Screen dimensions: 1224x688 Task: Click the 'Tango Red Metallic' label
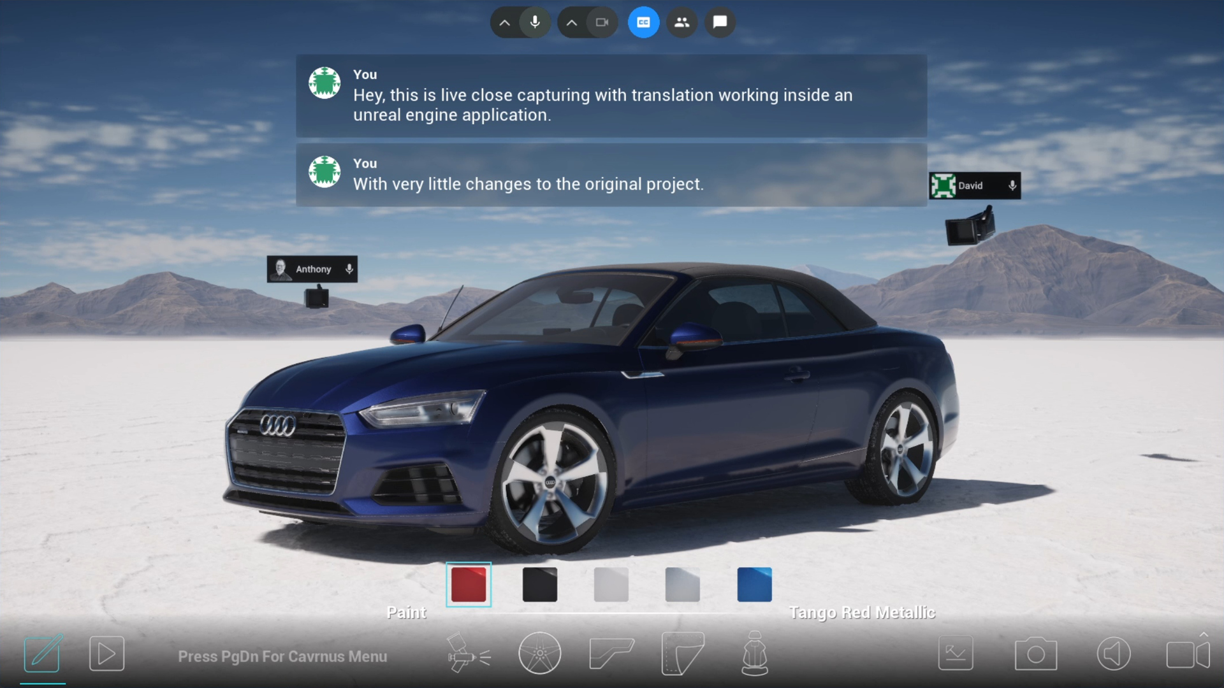tap(862, 613)
